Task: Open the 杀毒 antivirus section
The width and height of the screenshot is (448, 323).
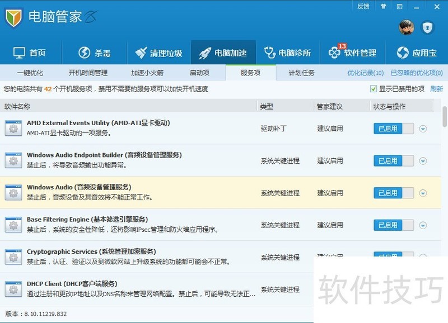Action: 94,53
